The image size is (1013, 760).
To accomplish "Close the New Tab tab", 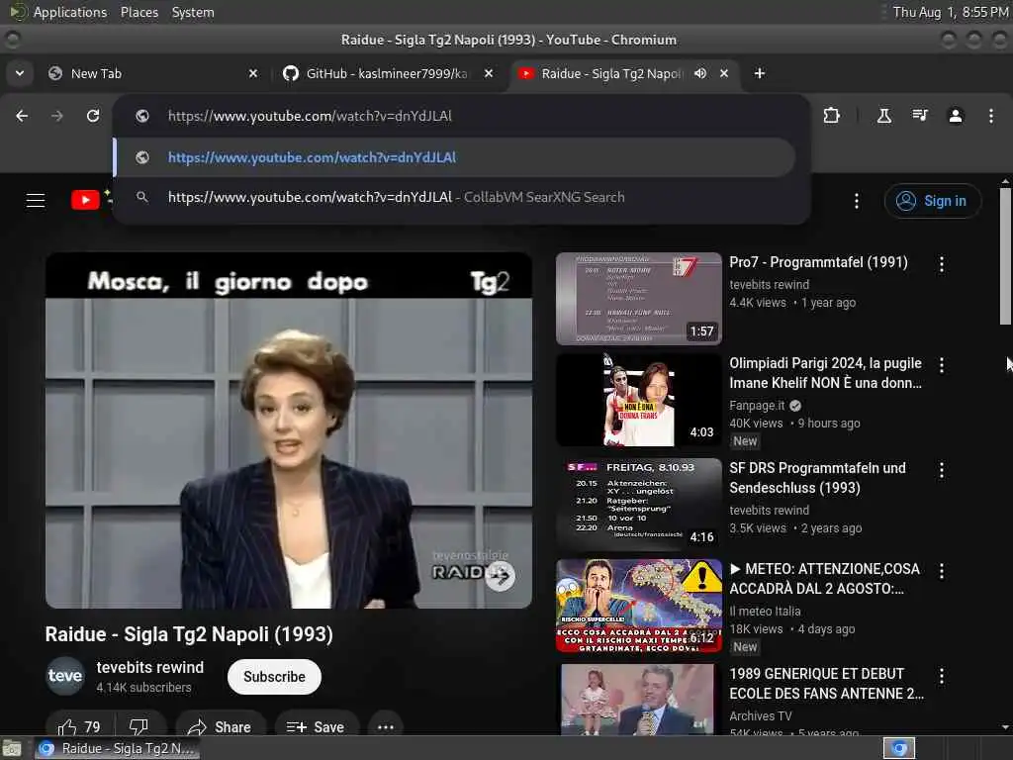I will [x=253, y=73].
